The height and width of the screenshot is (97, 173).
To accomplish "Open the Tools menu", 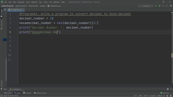I will pyautogui.click(x=45, y=2).
